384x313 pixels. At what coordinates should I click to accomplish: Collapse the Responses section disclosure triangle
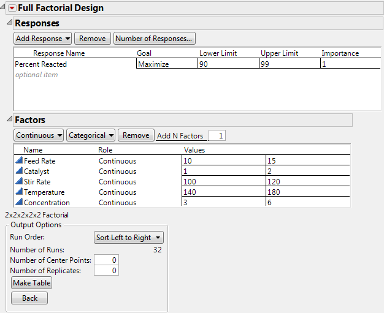(9, 23)
